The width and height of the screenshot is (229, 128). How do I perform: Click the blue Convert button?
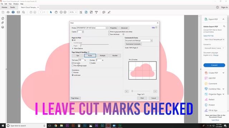pos(214,65)
